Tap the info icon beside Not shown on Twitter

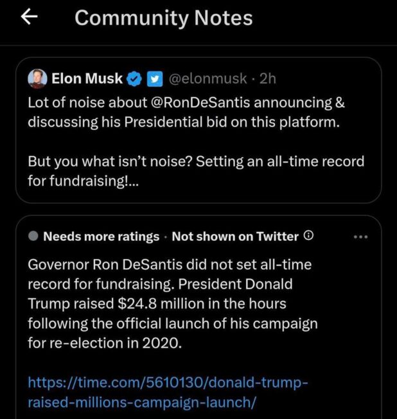tap(308, 236)
